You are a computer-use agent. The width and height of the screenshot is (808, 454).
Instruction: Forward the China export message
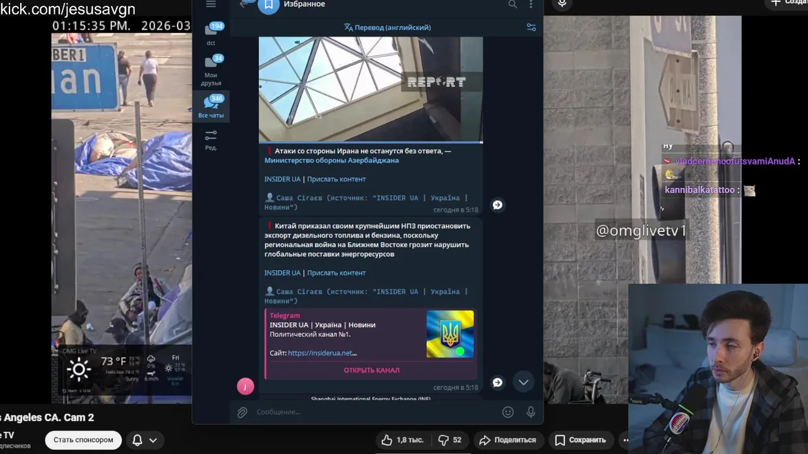tap(497, 382)
